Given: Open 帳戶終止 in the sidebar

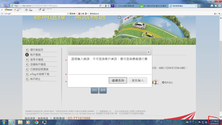Looking at the screenshot, I should [35, 79].
